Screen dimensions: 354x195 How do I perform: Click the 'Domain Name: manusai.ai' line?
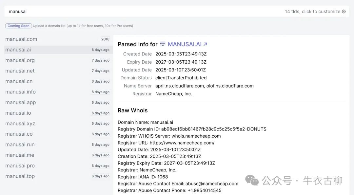tap(145, 122)
